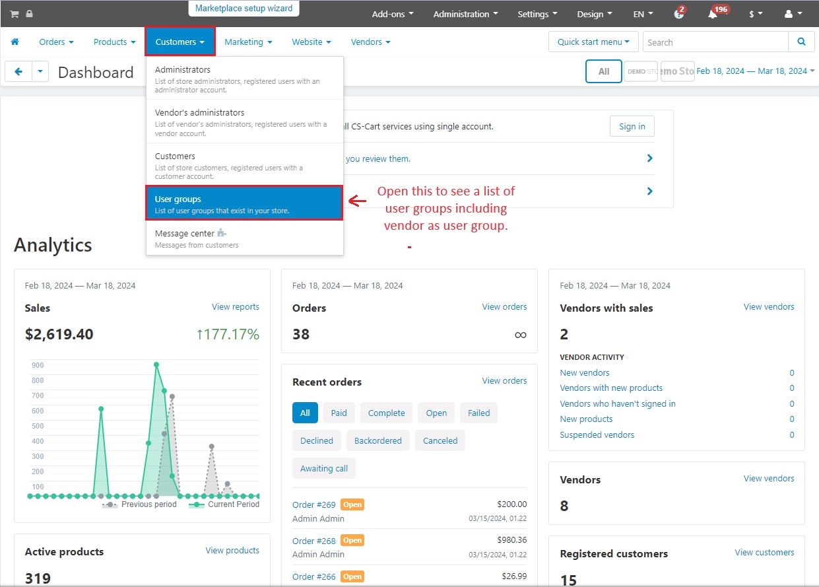Click the search magnifier button
Image resolution: width=819 pixels, height=587 pixels.
801,42
